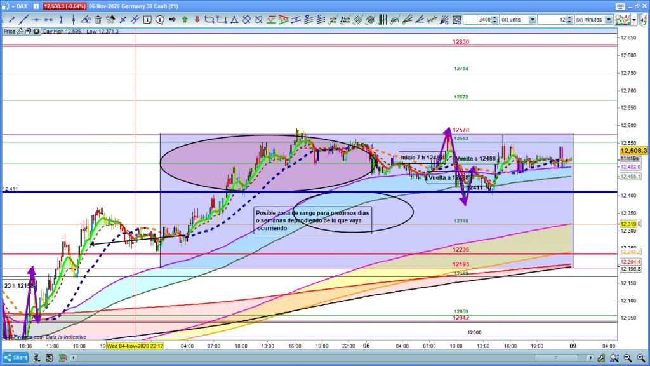The height and width of the screenshot is (366, 650).
Task: Click the trash can delete-drawings icon
Action: coord(98,19)
